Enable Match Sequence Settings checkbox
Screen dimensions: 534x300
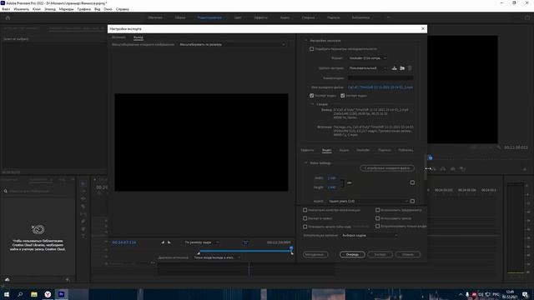coord(311,49)
